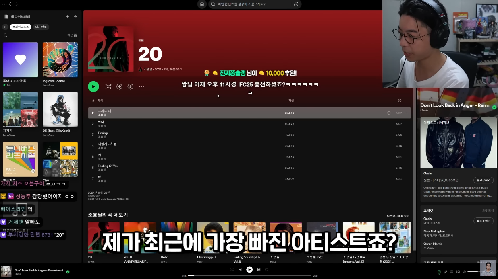Click the duration clock column header
The width and height of the screenshot is (498, 279).
coord(400,101)
